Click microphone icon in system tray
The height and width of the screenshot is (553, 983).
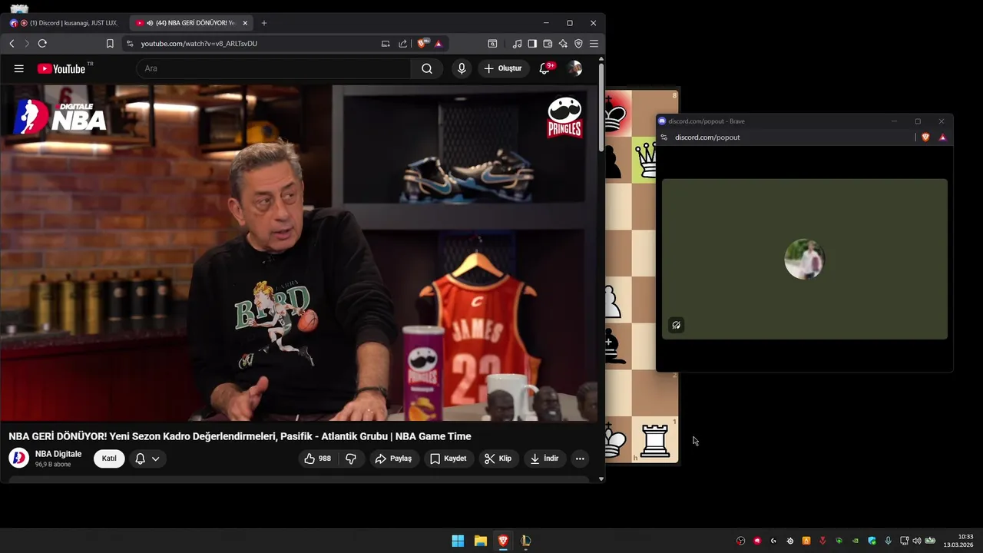889,541
